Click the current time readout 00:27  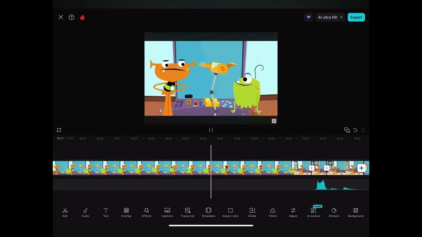60,139
